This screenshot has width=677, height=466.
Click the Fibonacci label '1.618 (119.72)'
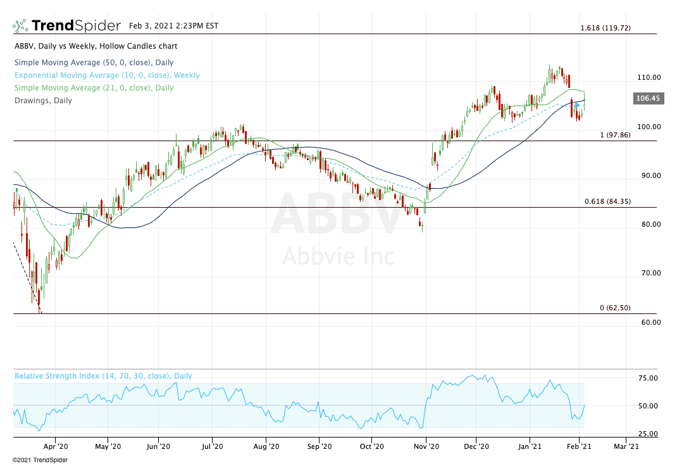[606, 28]
